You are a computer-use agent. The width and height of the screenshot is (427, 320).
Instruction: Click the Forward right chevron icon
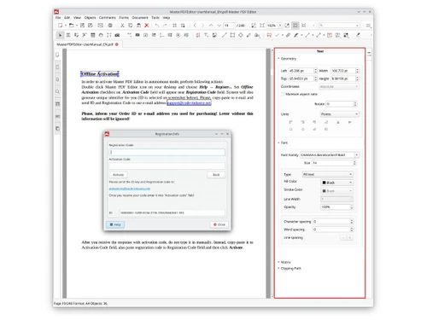pos(203,26)
